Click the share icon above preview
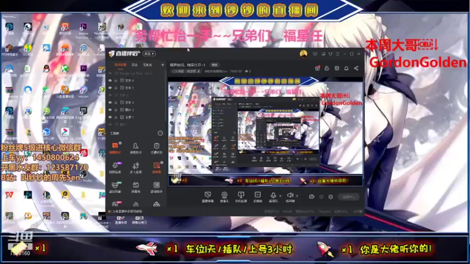 pos(356,68)
